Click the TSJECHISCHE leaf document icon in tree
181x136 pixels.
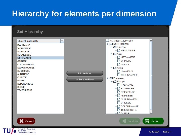[x=119, y=110]
